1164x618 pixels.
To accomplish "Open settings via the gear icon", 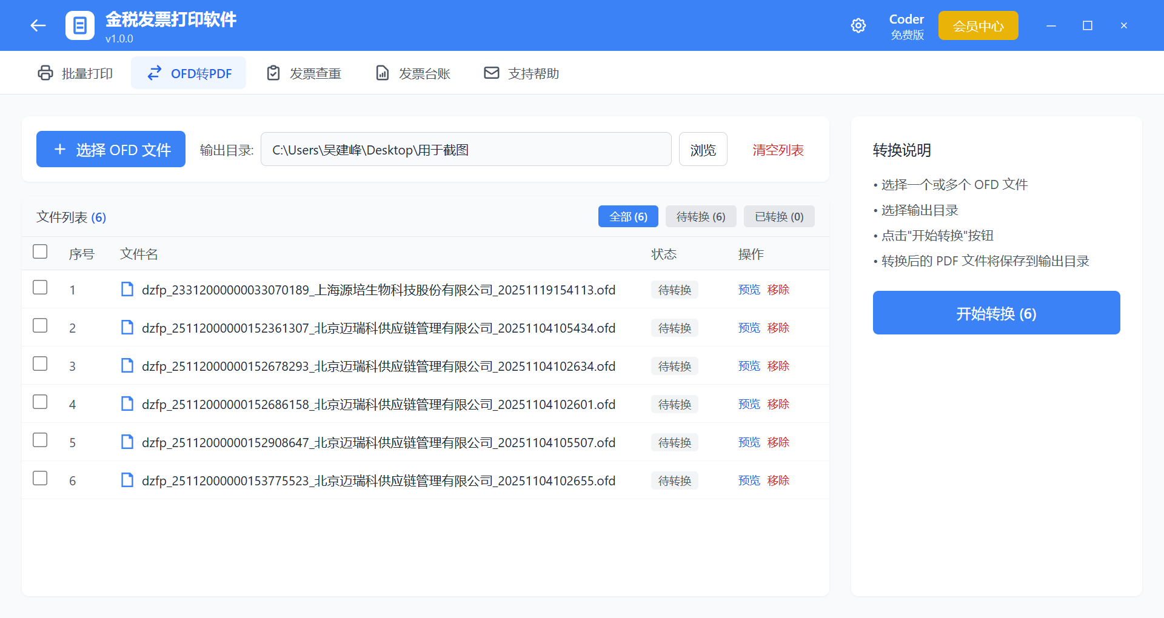I will point(858,25).
